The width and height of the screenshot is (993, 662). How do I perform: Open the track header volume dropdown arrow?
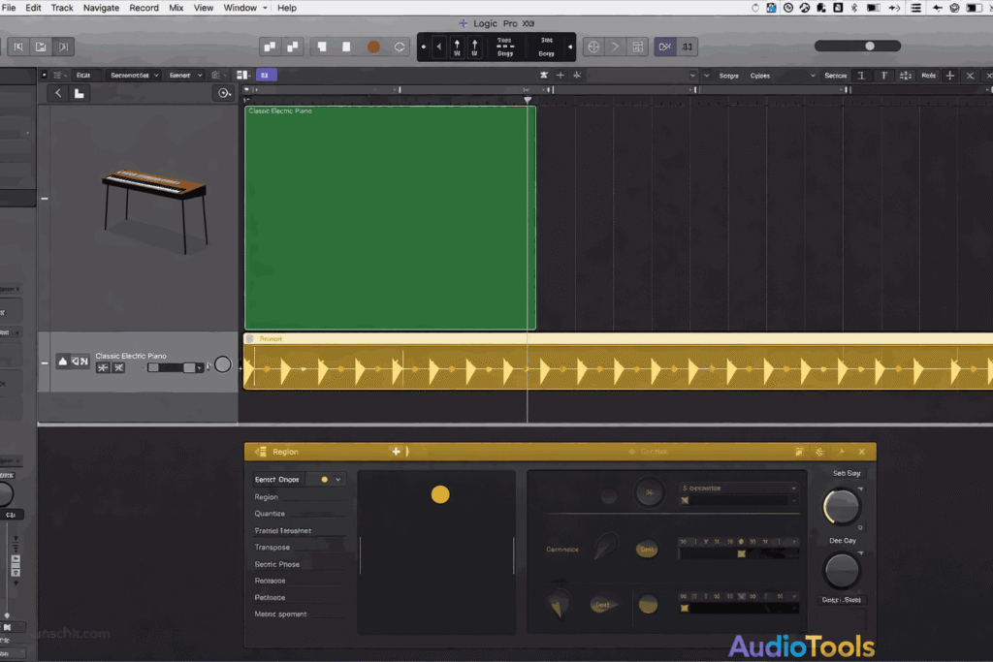point(199,367)
